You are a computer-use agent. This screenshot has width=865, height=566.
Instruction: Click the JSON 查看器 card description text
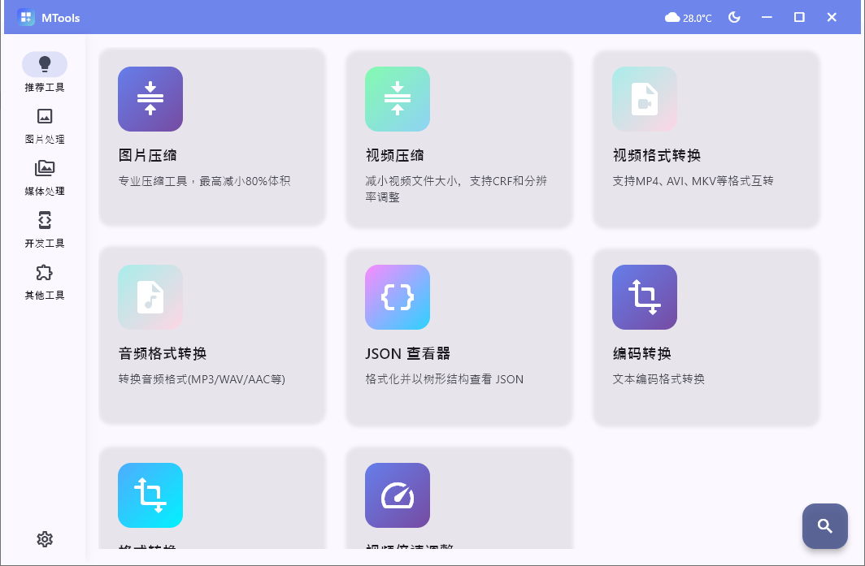coord(443,379)
